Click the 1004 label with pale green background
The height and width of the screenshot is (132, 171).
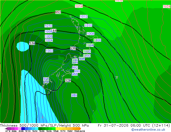tap(90, 45)
